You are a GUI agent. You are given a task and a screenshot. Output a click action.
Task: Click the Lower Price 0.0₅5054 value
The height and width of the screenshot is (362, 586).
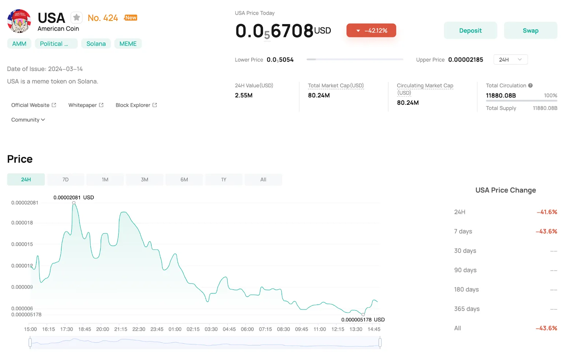pyautogui.click(x=280, y=60)
